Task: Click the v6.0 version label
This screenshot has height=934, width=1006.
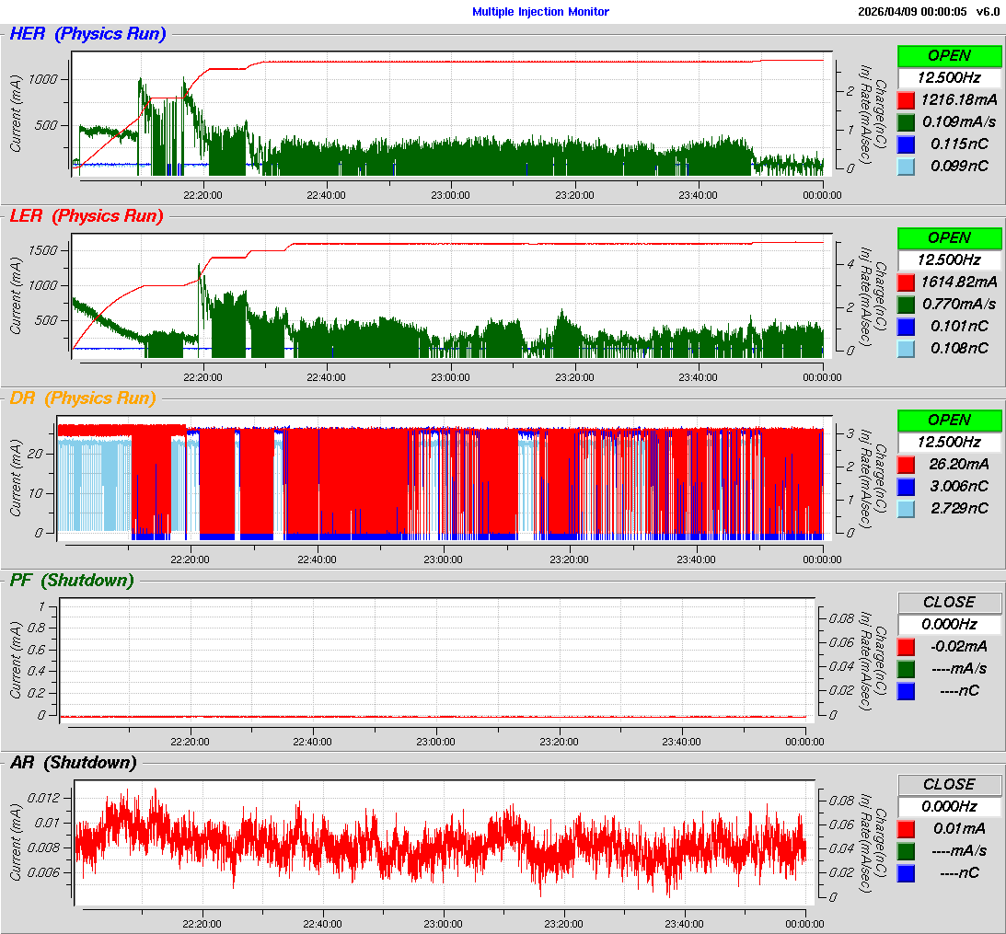Action: pyautogui.click(x=988, y=12)
